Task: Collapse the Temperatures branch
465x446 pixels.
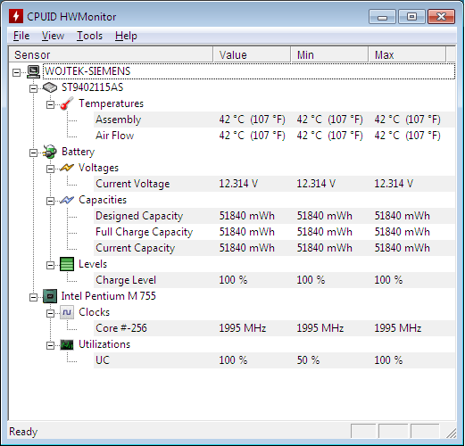Action: [x=50, y=104]
